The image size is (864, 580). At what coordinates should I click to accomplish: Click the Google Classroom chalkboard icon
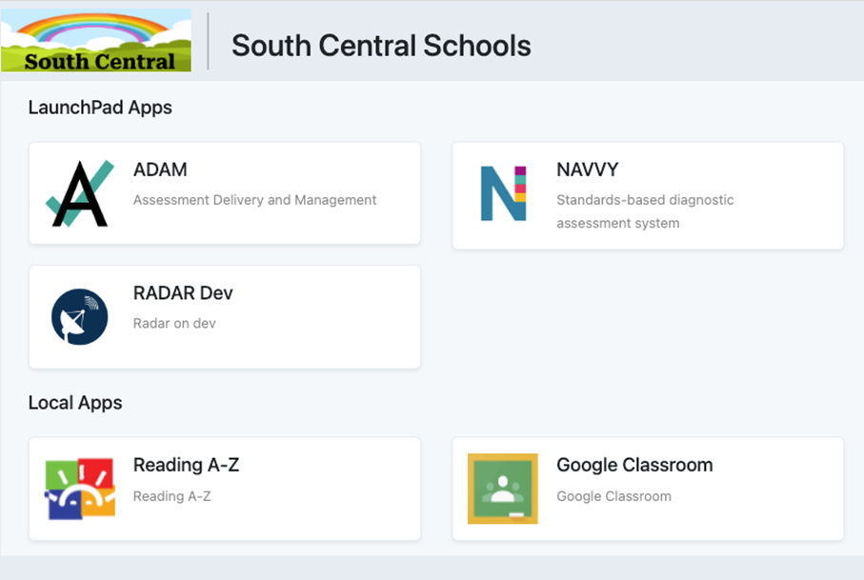tap(503, 489)
